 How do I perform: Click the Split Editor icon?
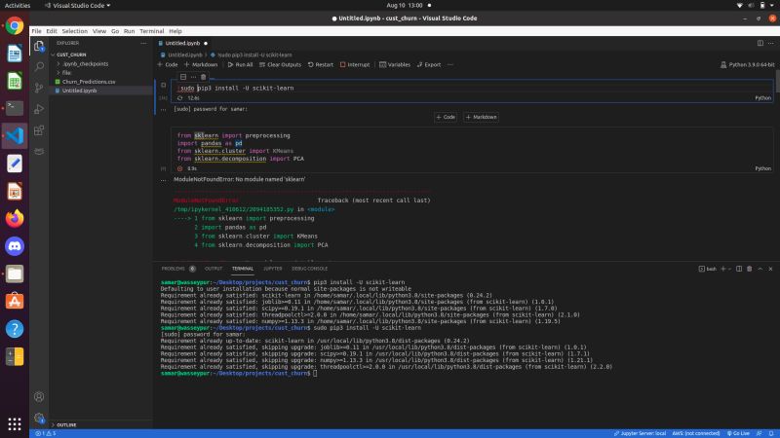pyautogui.click(x=760, y=43)
